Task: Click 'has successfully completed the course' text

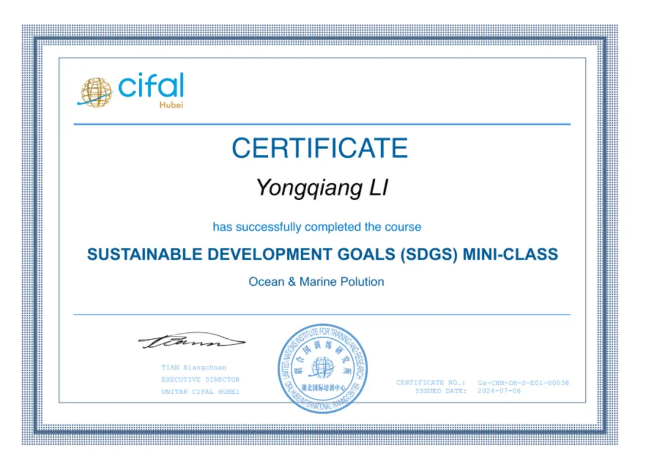Action: (317, 227)
